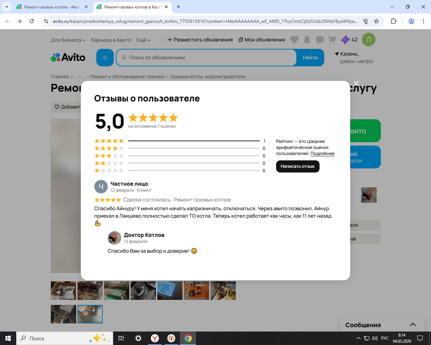
Task: Open the Подробнее rating link
Action: 323,154
